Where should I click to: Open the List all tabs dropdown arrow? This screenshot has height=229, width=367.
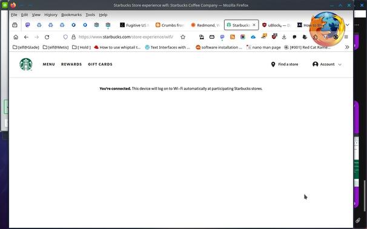[348, 25]
